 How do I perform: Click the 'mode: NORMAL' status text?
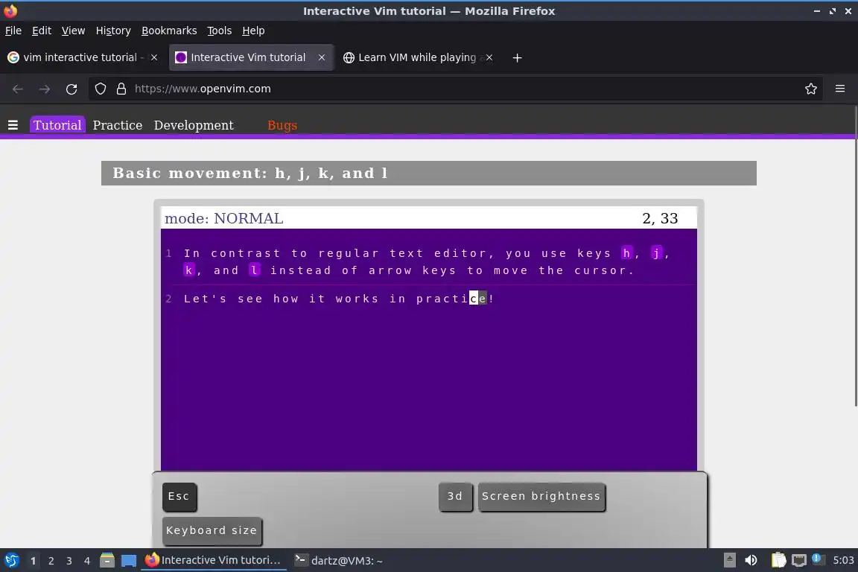pos(223,218)
